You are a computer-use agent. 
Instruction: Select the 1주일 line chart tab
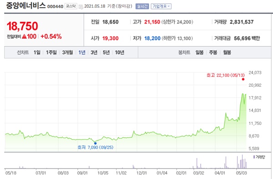51,52
